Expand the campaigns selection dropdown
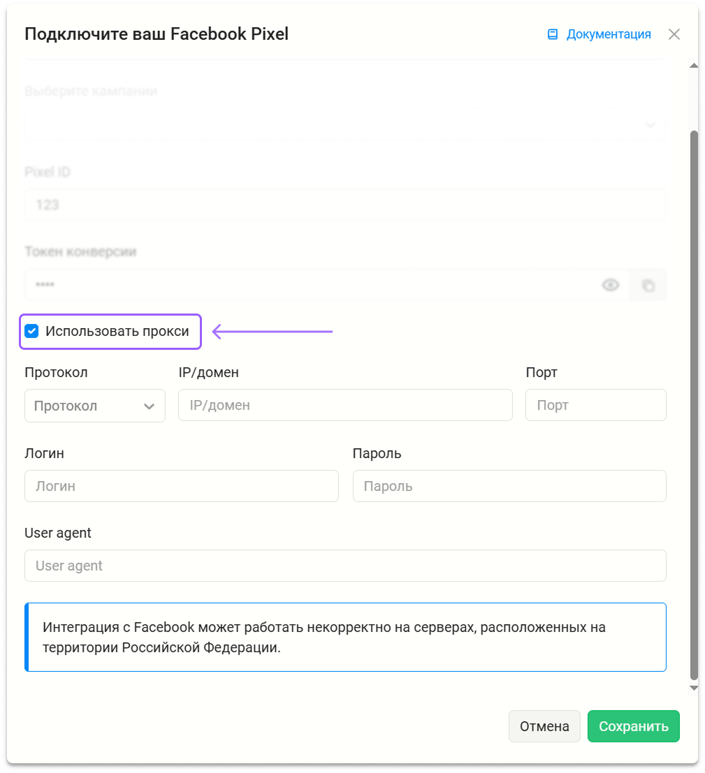Viewport: 705px width, 773px height. (x=345, y=125)
